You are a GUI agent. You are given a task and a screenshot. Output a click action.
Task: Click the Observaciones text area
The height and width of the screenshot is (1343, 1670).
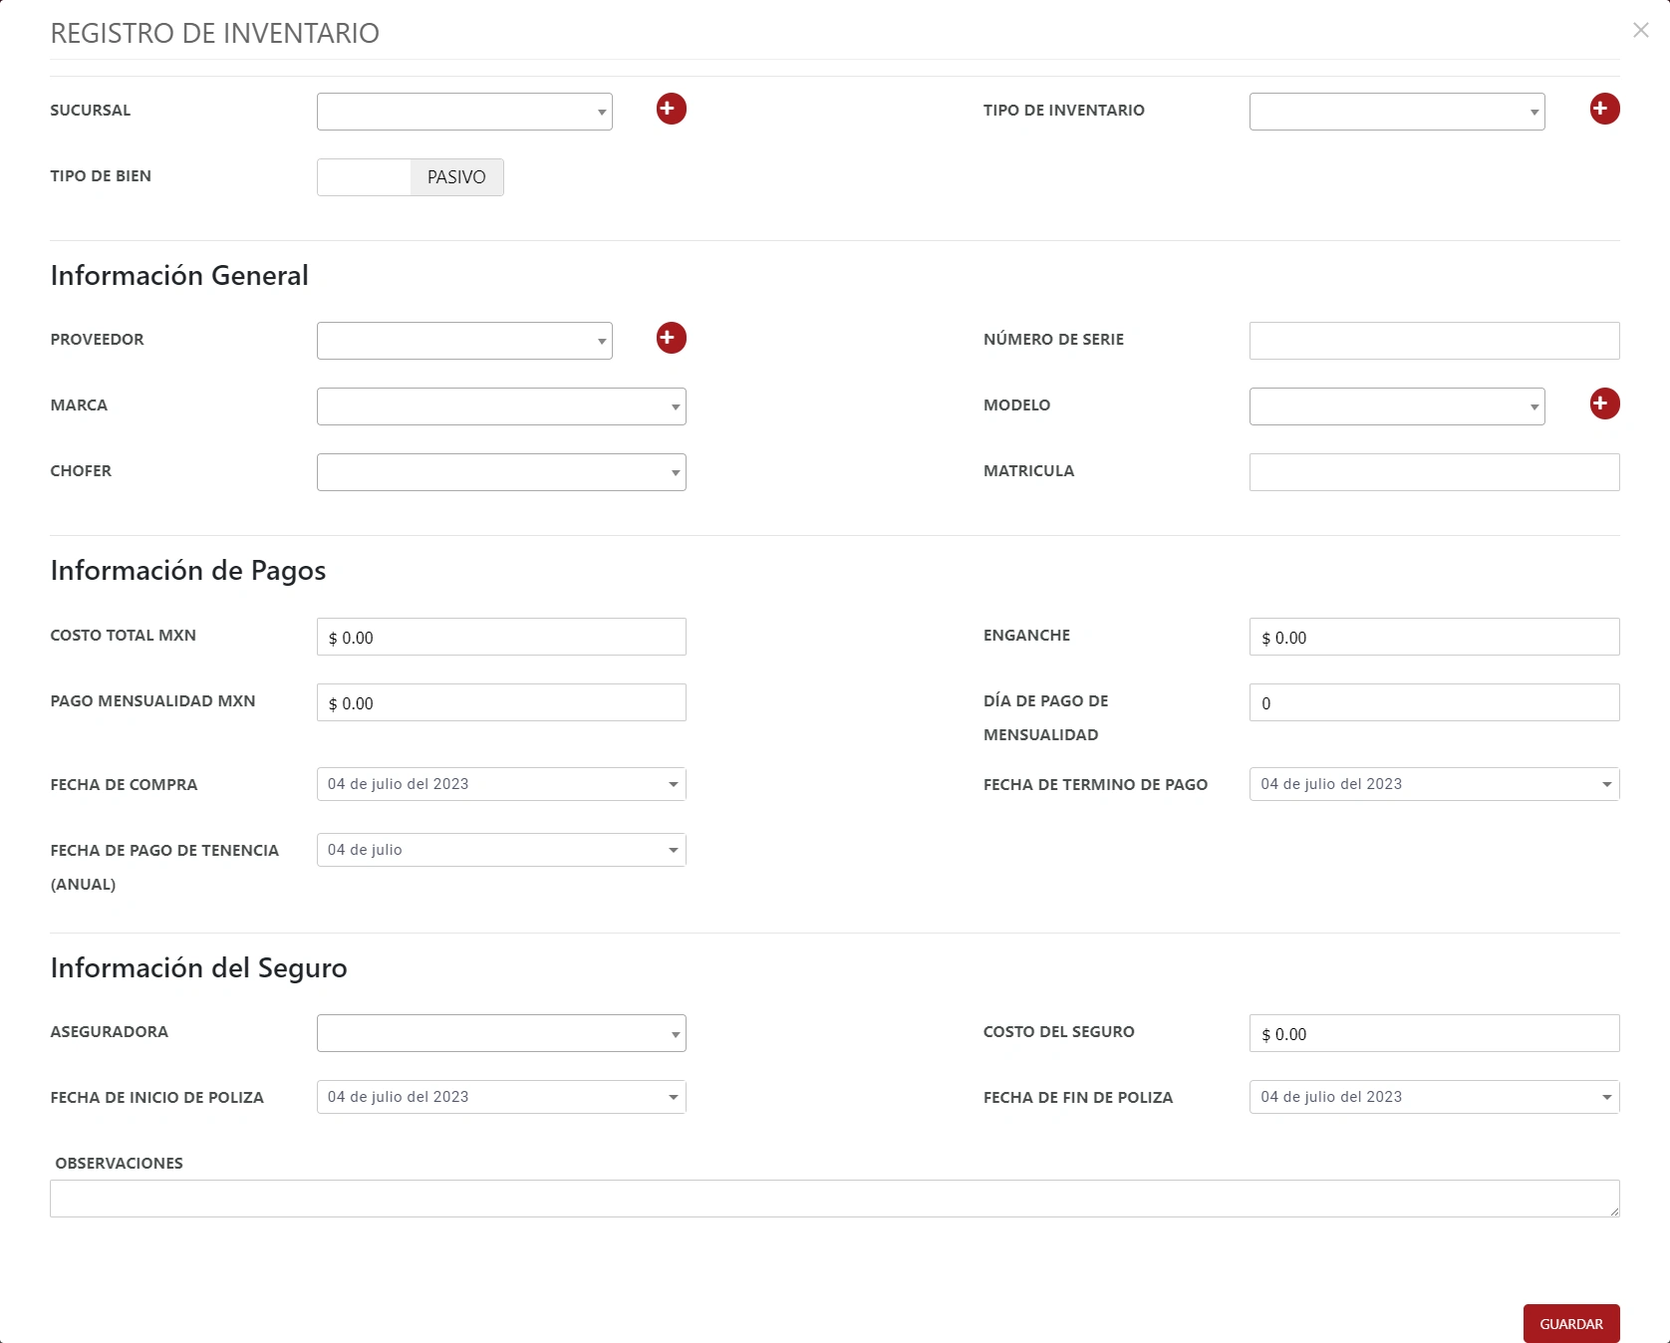pyautogui.click(x=834, y=1199)
